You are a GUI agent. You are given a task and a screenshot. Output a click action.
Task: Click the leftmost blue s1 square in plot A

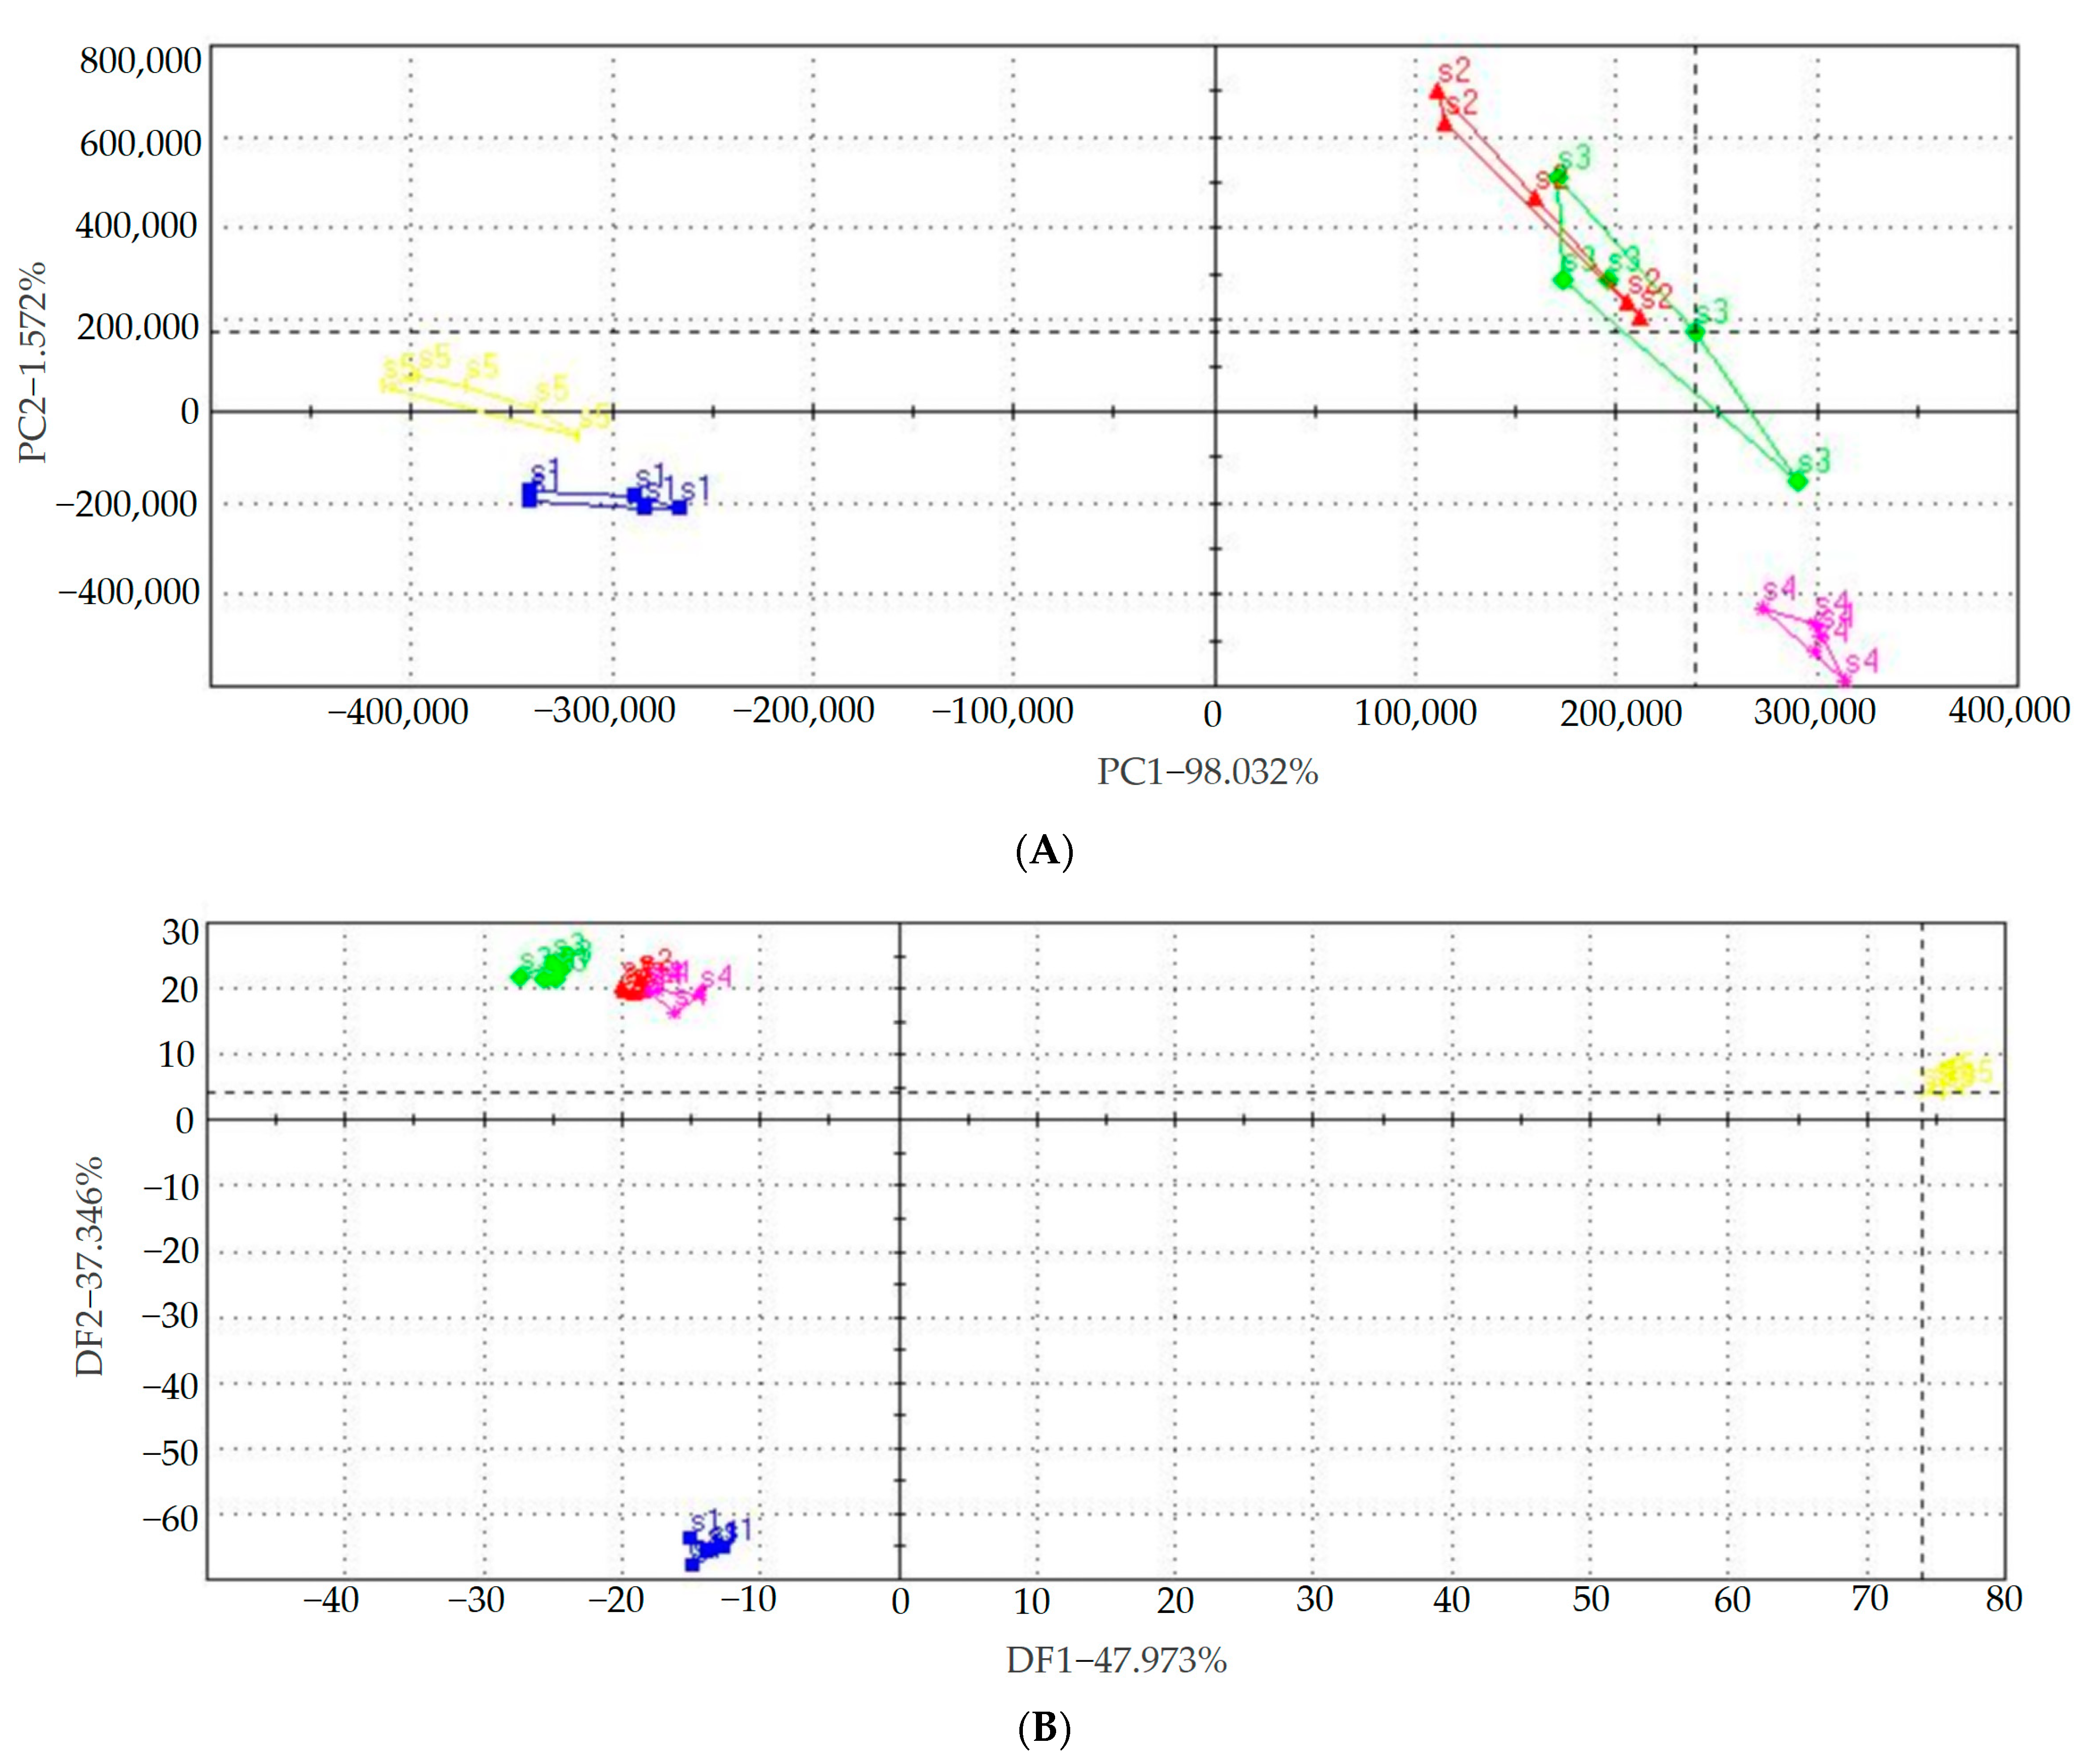529,494
